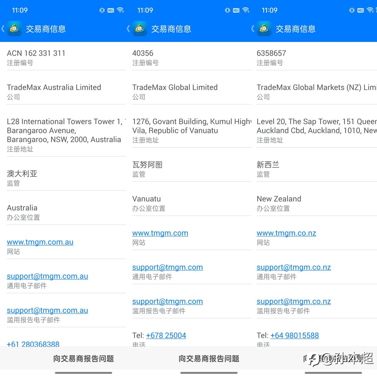The image size is (377, 377).
Task: Tap office location New Zealand
Action: tap(279, 199)
